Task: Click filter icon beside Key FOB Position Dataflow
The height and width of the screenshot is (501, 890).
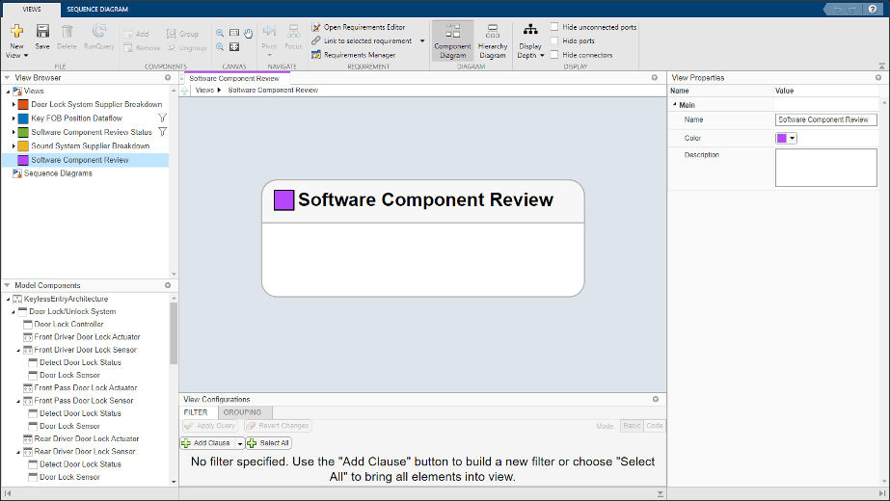Action: (162, 118)
